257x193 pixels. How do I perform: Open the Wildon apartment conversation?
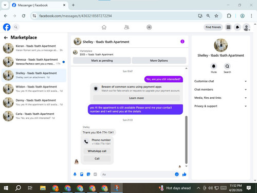34,89
